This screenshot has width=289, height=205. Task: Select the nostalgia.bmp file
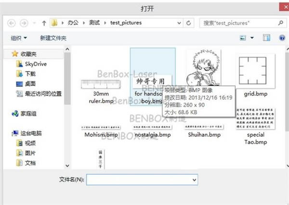[153, 132]
